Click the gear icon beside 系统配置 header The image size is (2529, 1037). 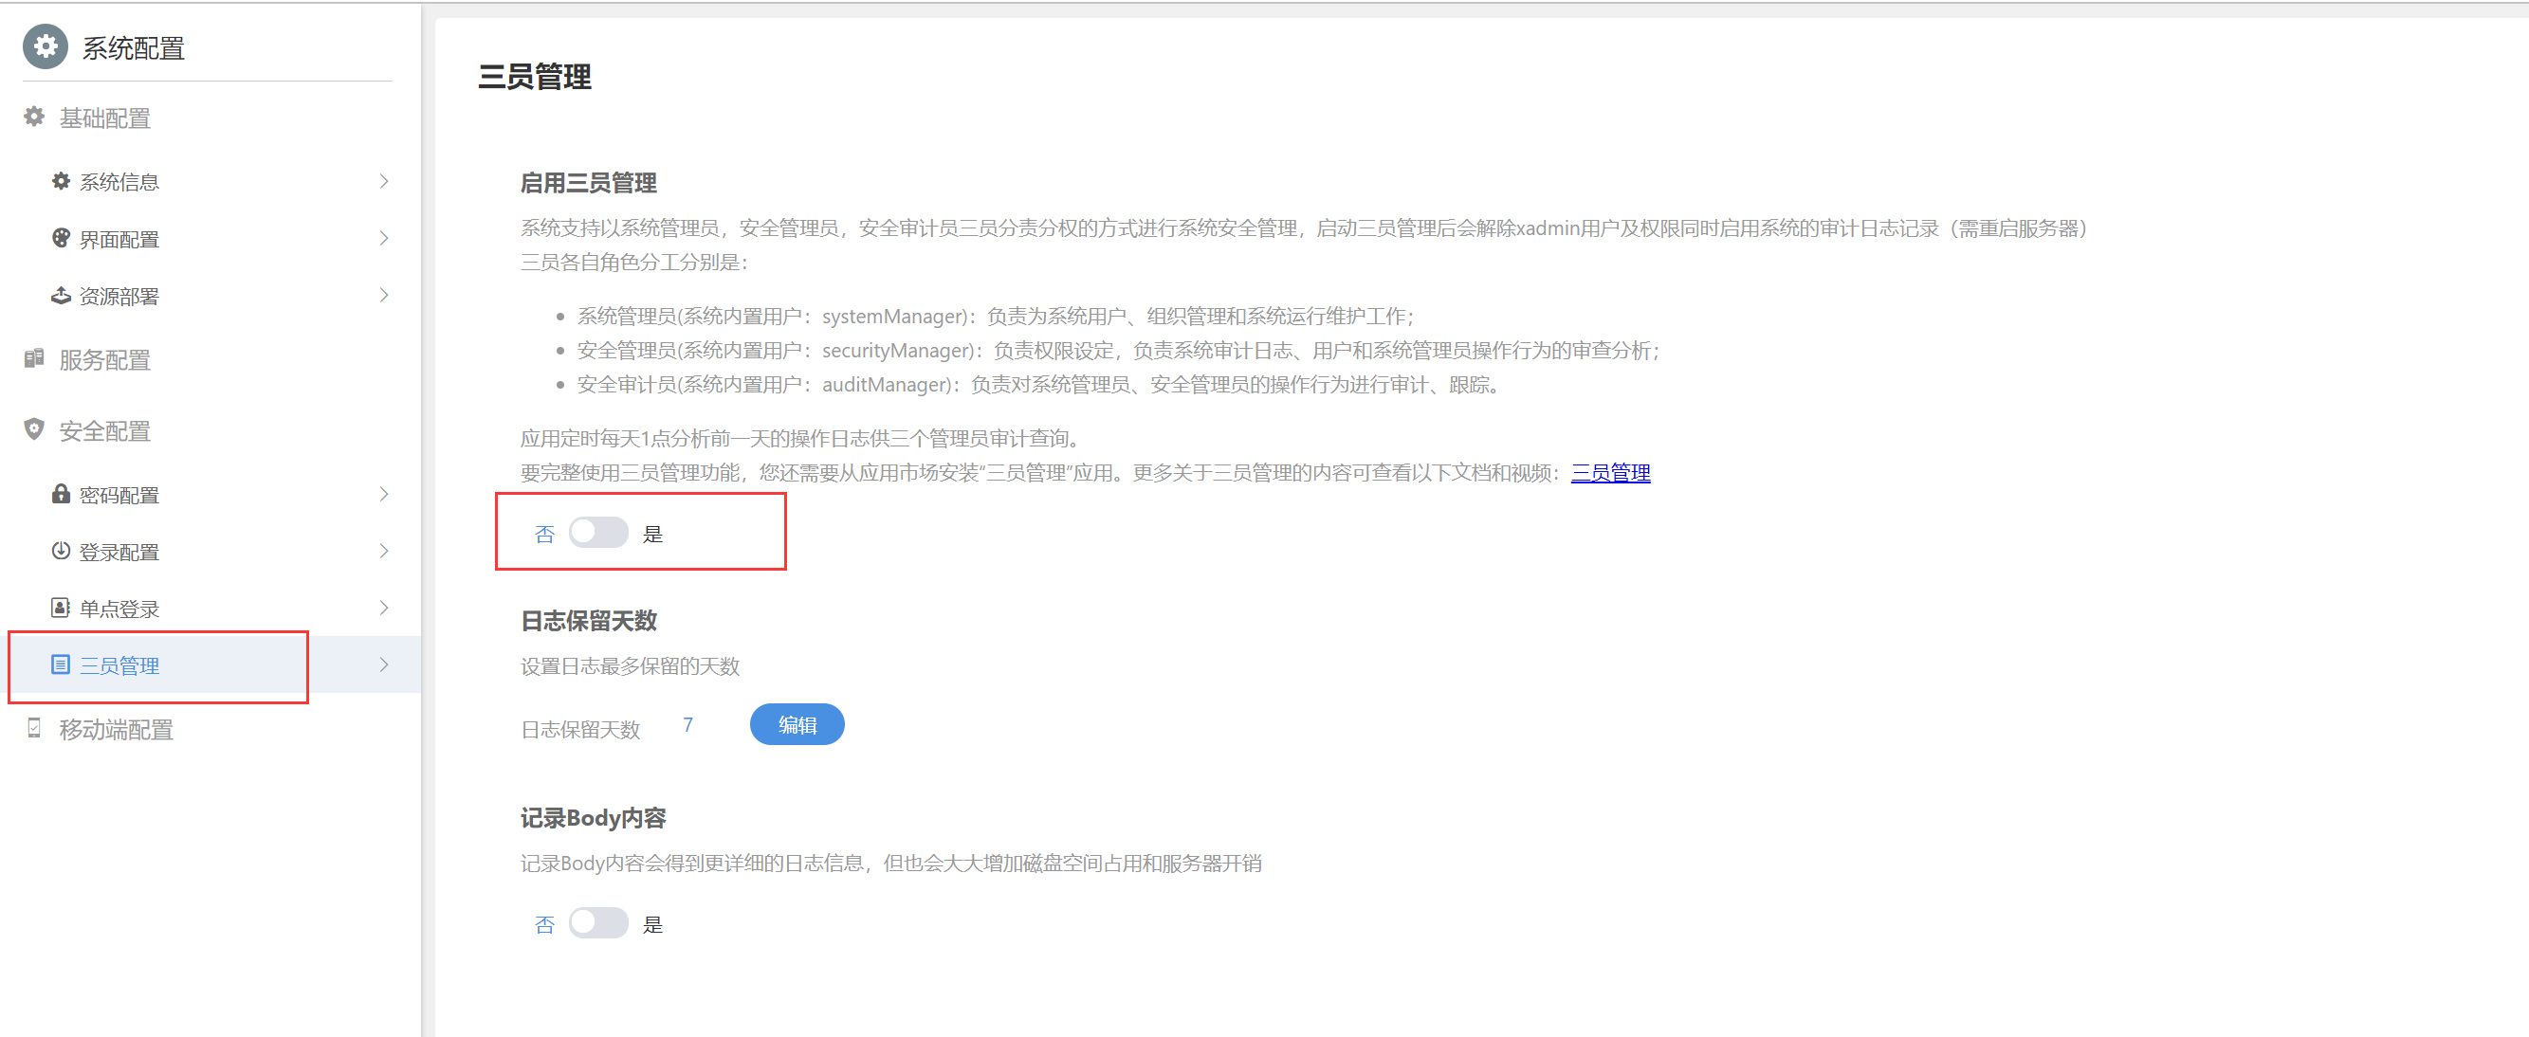click(x=46, y=47)
